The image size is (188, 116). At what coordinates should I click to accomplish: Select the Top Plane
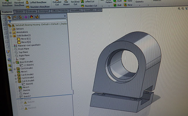(21, 52)
